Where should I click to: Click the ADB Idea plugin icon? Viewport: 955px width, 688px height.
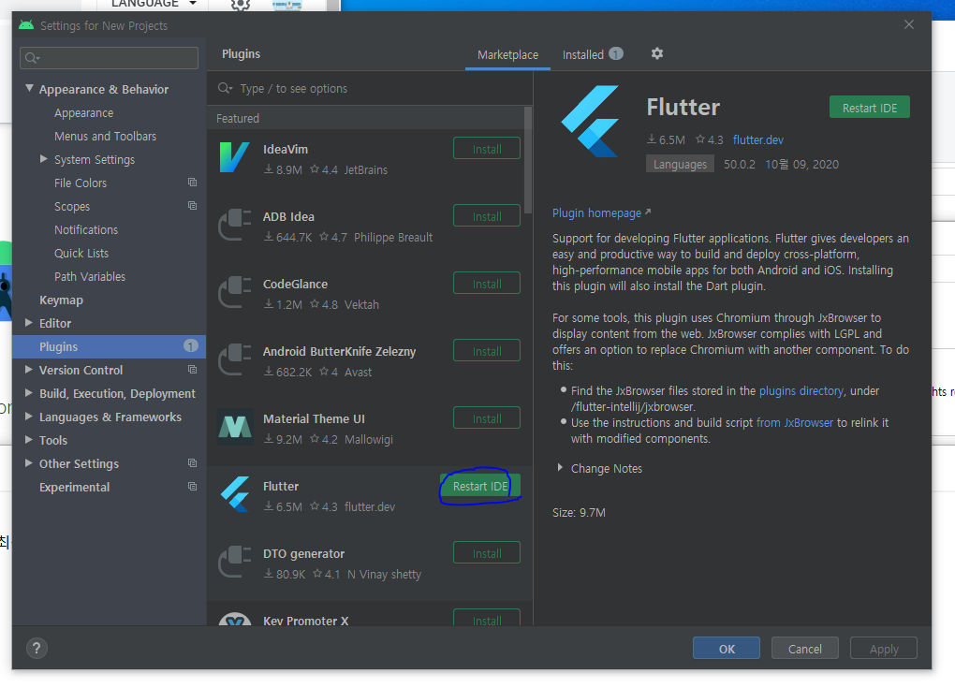[x=234, y=225]
